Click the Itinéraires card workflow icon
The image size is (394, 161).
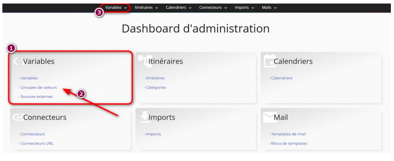(x=144, y=61)
